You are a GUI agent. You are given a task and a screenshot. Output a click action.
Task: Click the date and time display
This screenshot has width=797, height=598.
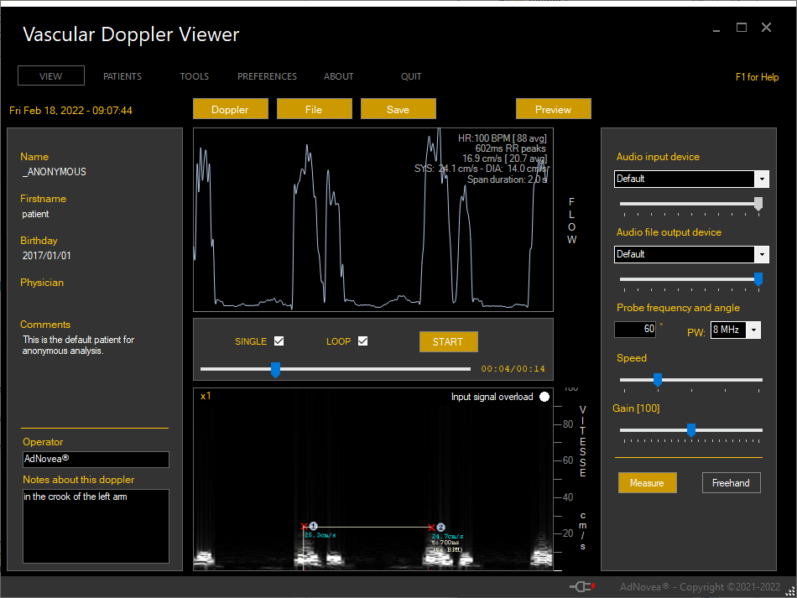click(x=70, y=110)
